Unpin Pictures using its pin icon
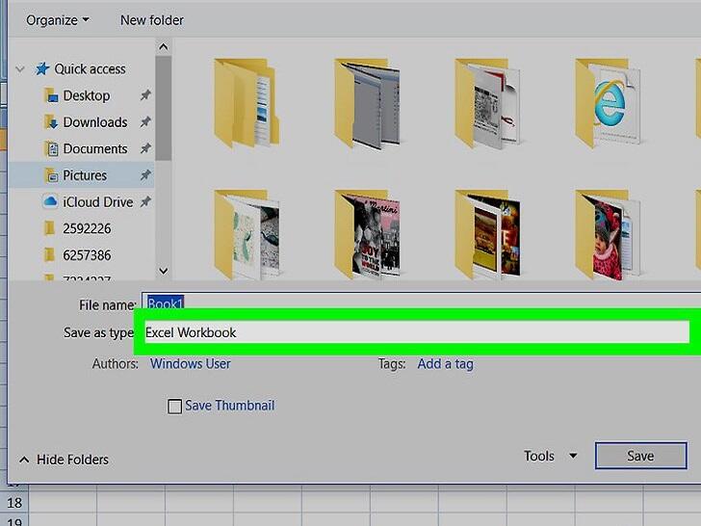Viewport: 701px width, 526px height. pyautogui.click(x=145, y=175)
